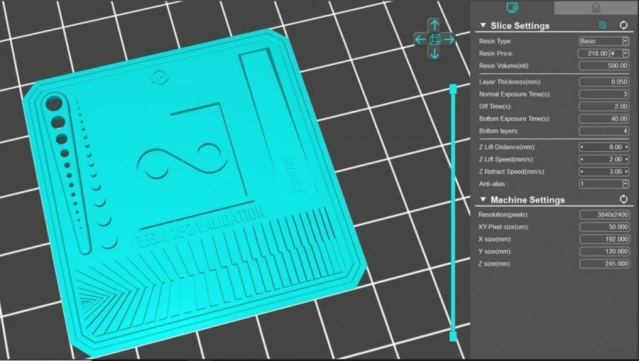Rotate view with the right arrow
This screenshot has width=639, height=361.
449,40
